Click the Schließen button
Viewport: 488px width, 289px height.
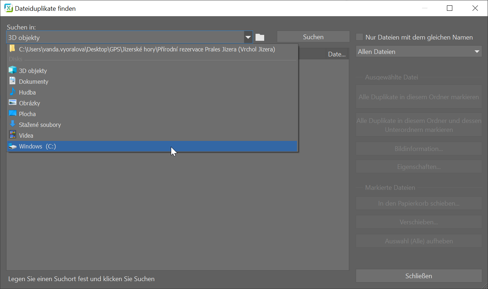(x=418, y=276)
